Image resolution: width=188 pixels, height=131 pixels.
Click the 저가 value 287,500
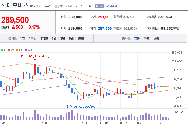coord(105,28)
